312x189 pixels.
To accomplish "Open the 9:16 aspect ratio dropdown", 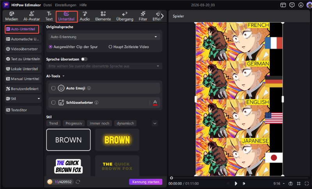I will [x=279, y=183].
